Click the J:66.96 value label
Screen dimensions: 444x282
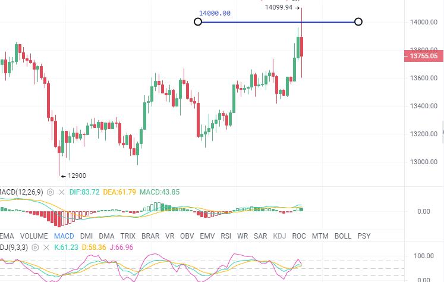click(121, 247)
